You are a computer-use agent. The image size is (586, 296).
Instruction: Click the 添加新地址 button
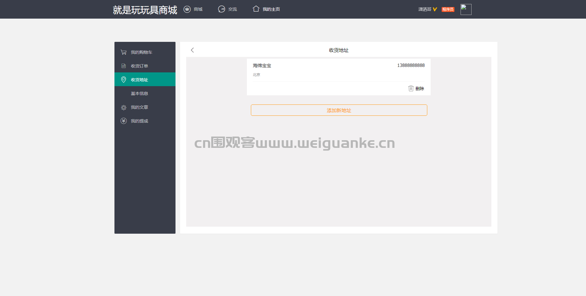point(339,110)
